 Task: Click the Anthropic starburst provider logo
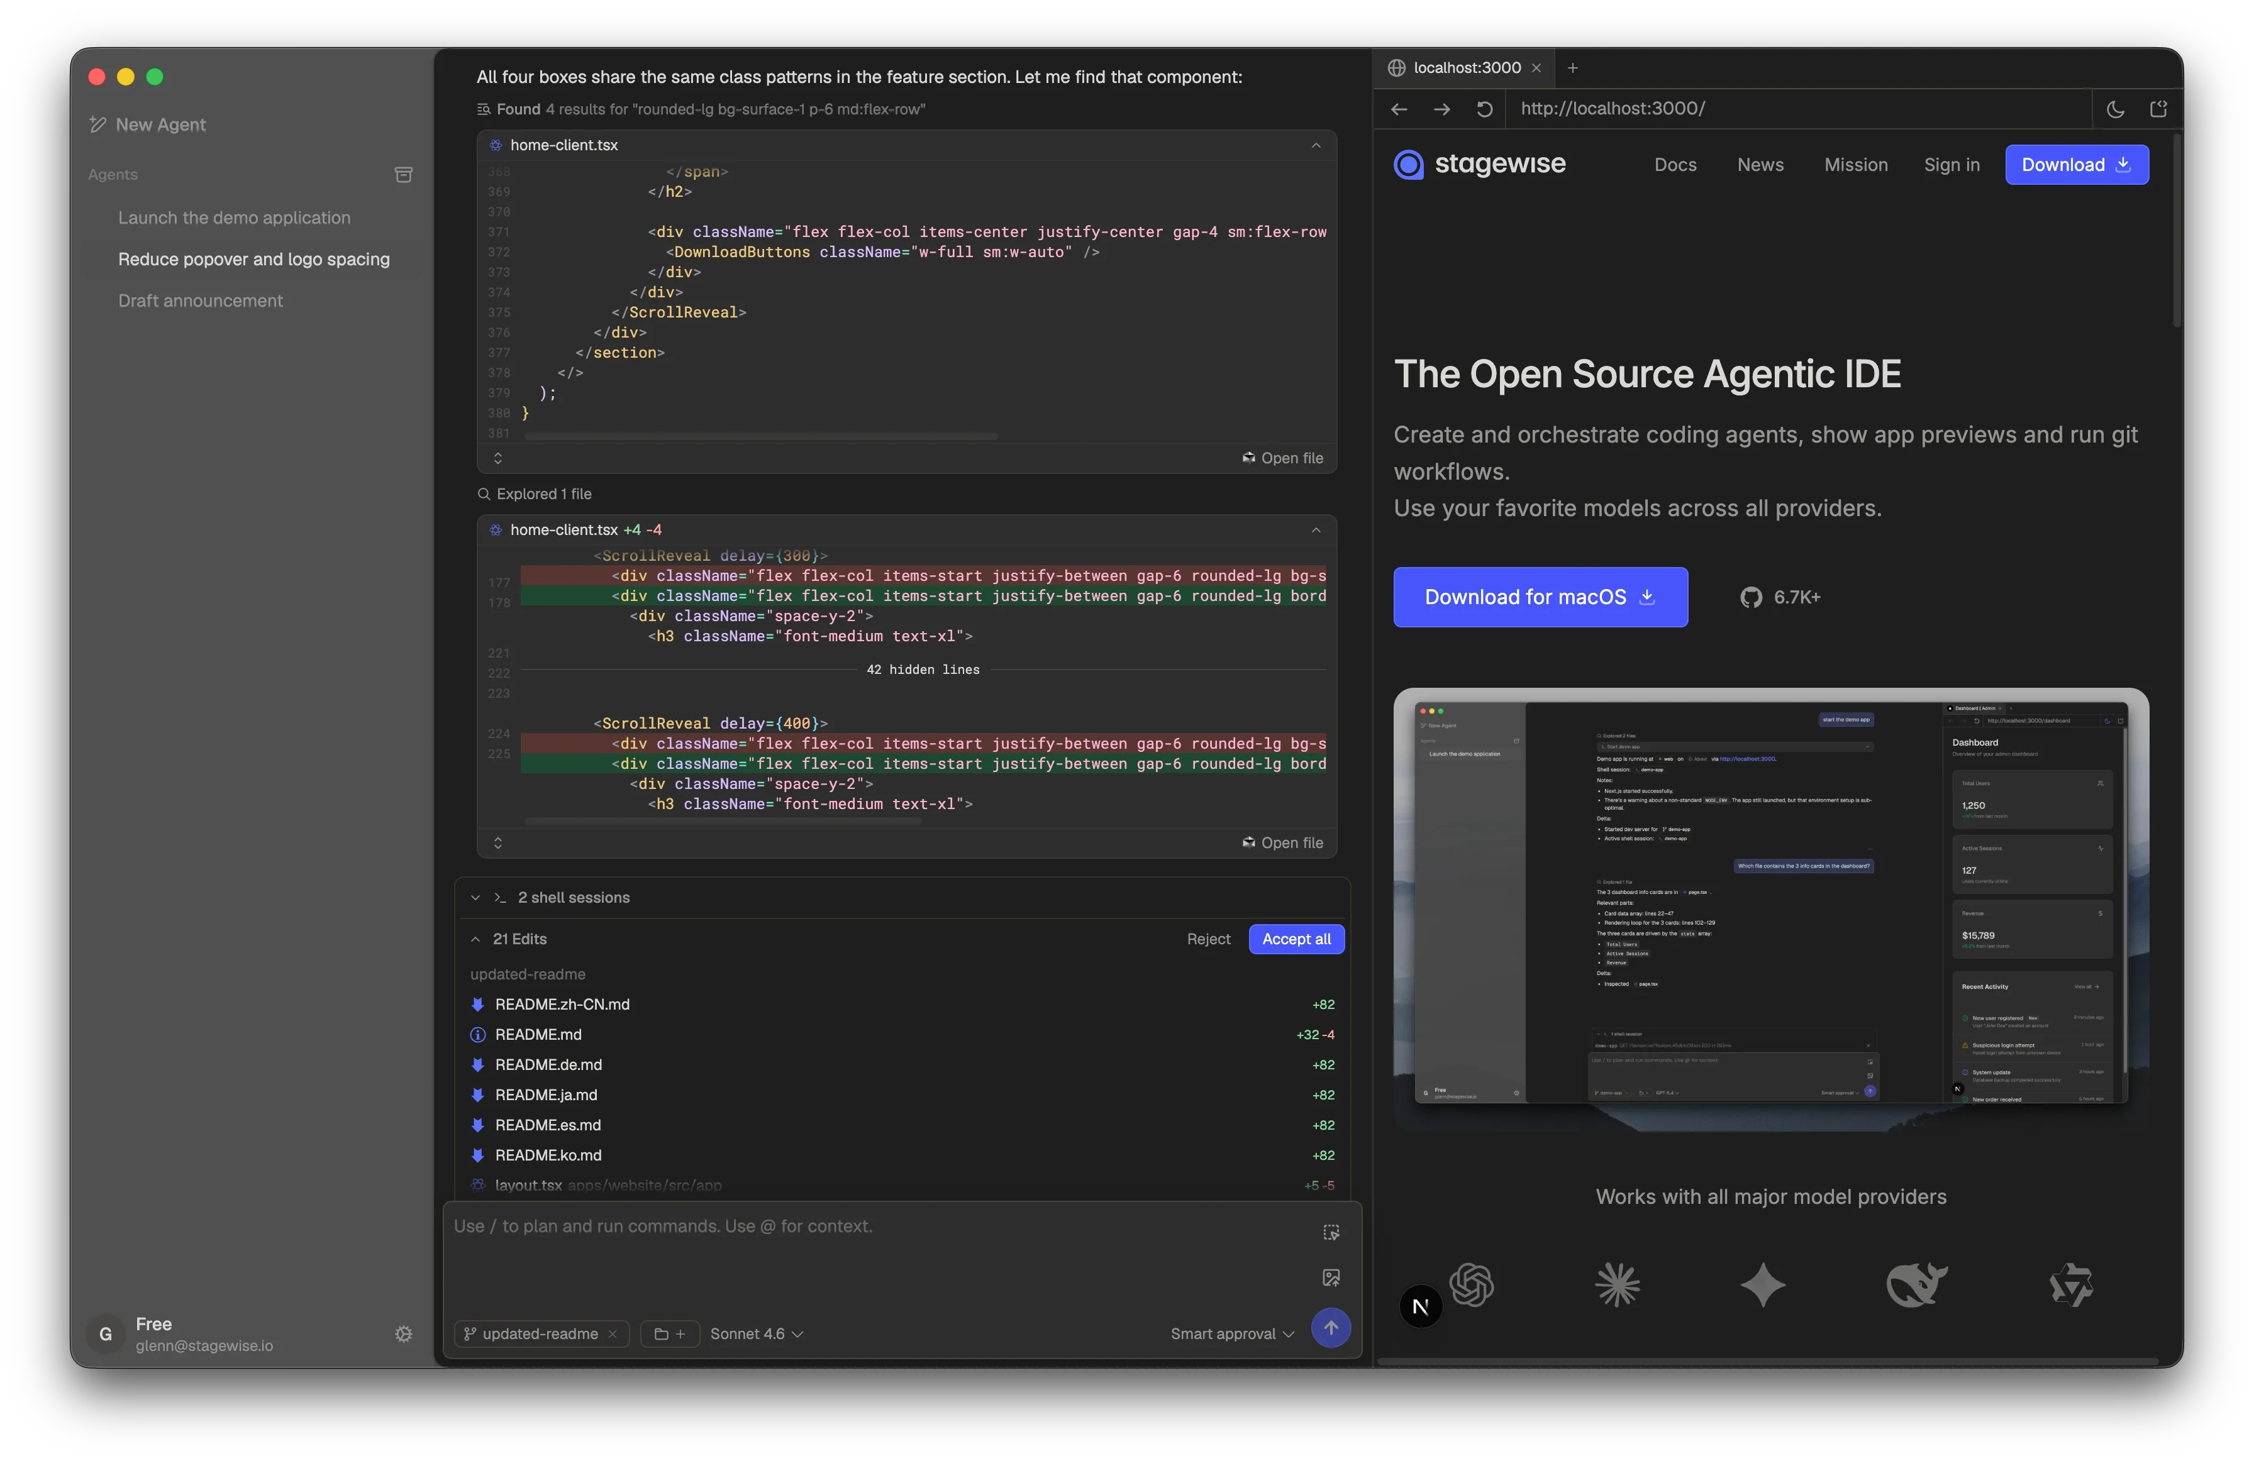point(1617,1285)
